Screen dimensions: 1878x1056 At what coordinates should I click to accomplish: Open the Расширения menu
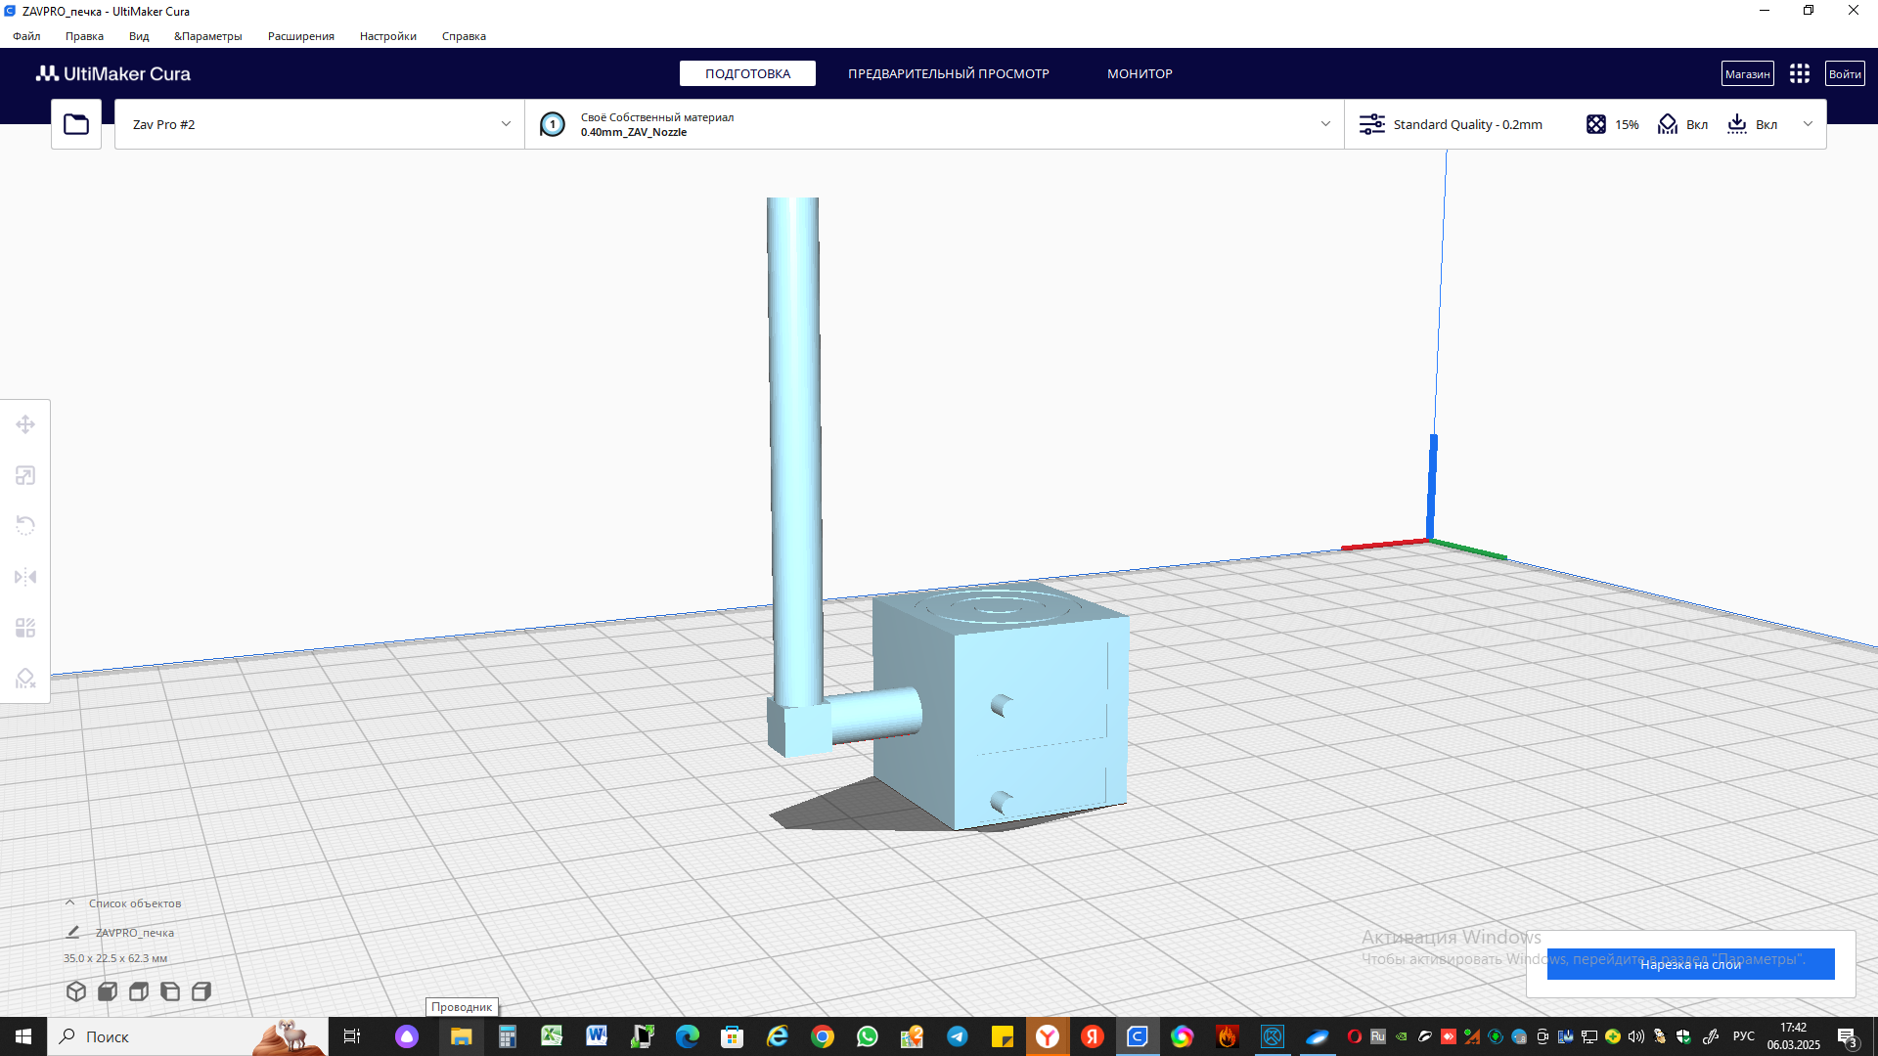tap(300, 36)
